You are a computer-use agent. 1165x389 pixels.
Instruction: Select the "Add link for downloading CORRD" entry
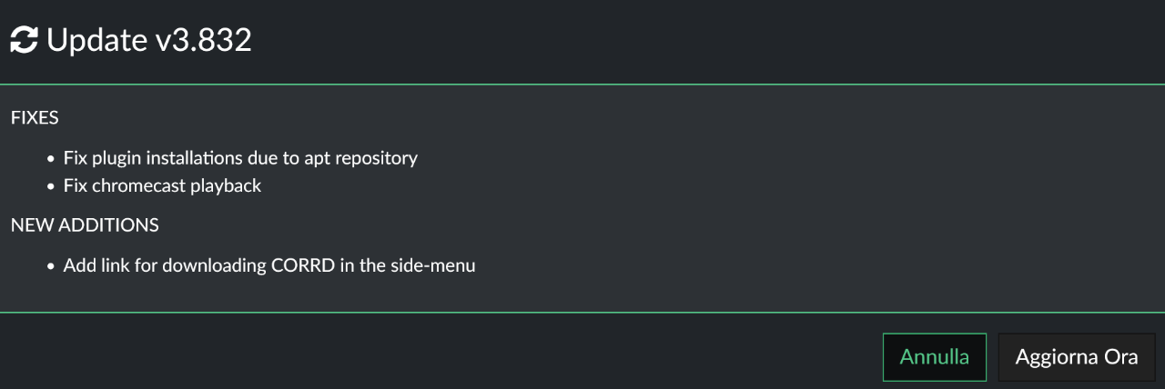[x=269, y=266]
